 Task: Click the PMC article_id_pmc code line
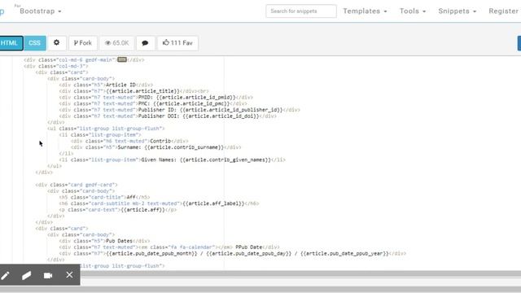(x=153, y=103)
